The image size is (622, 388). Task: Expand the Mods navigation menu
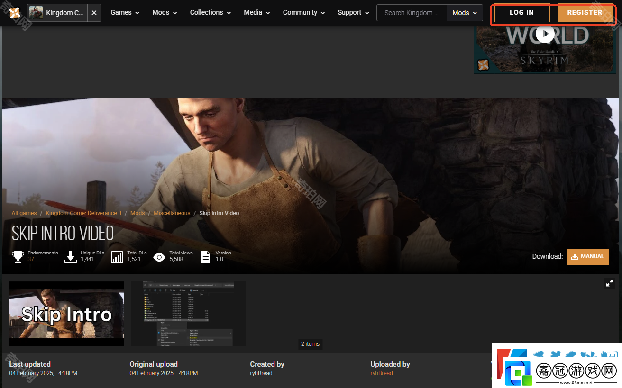(165, 13)
